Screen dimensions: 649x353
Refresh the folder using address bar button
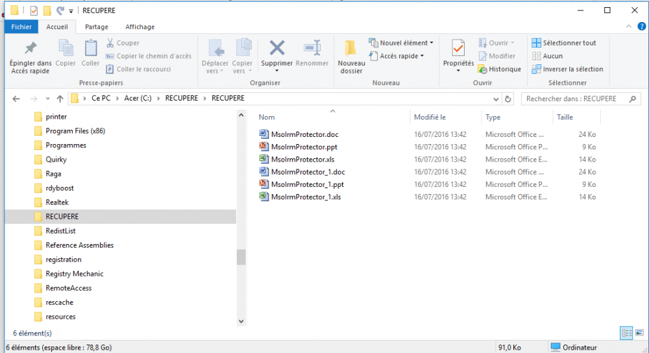point(508,99)
